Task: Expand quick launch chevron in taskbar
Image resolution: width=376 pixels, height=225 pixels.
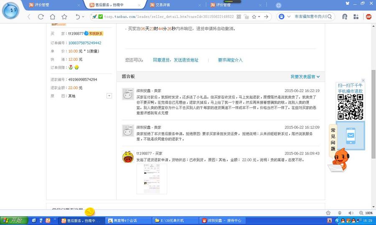Action: (55, 219)
